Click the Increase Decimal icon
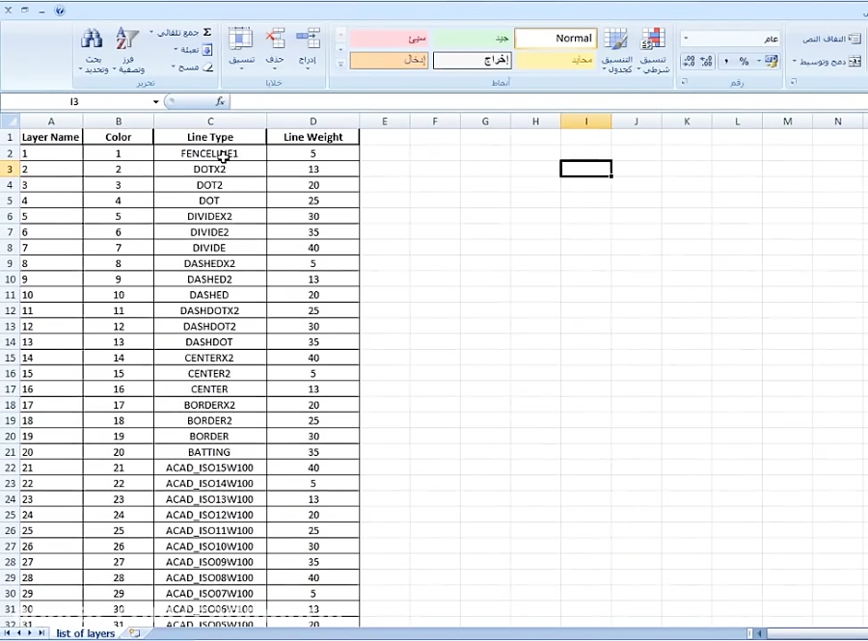868x641 pixels. coord(705,60)
